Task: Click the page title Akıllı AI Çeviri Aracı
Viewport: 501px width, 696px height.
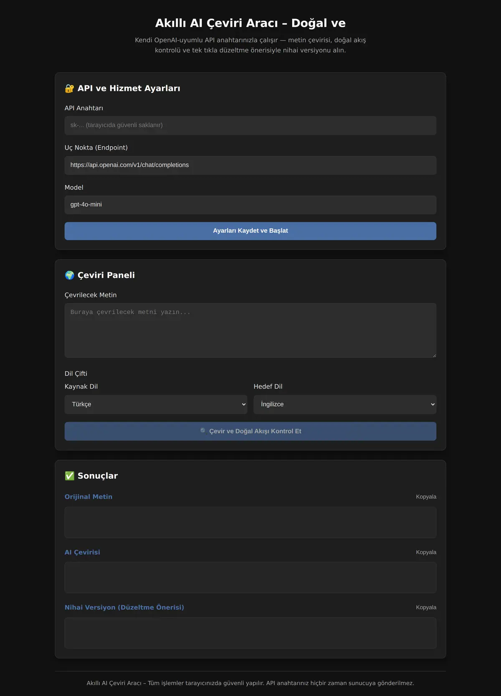Action: (x=250, y=23)
